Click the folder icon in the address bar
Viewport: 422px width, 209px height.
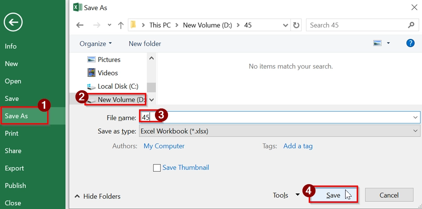pos(133,25)
